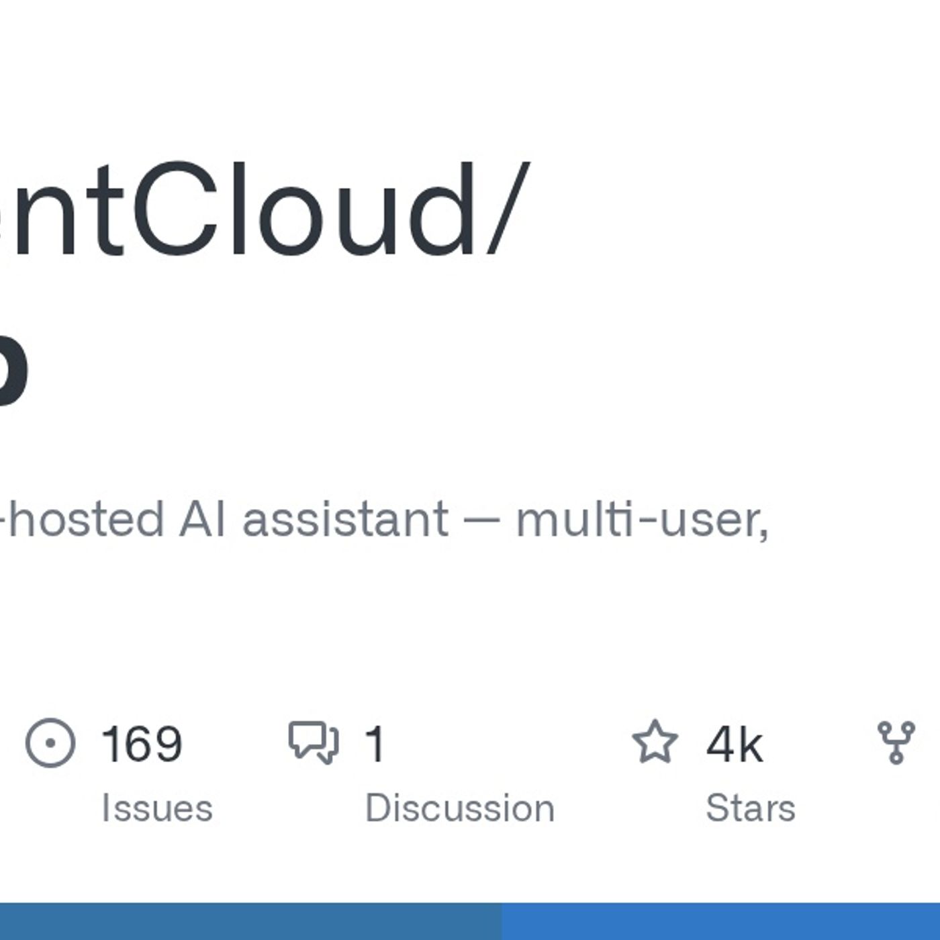
Task: Click the Issues circle-dot icon
Action: (x=50, y=743)
